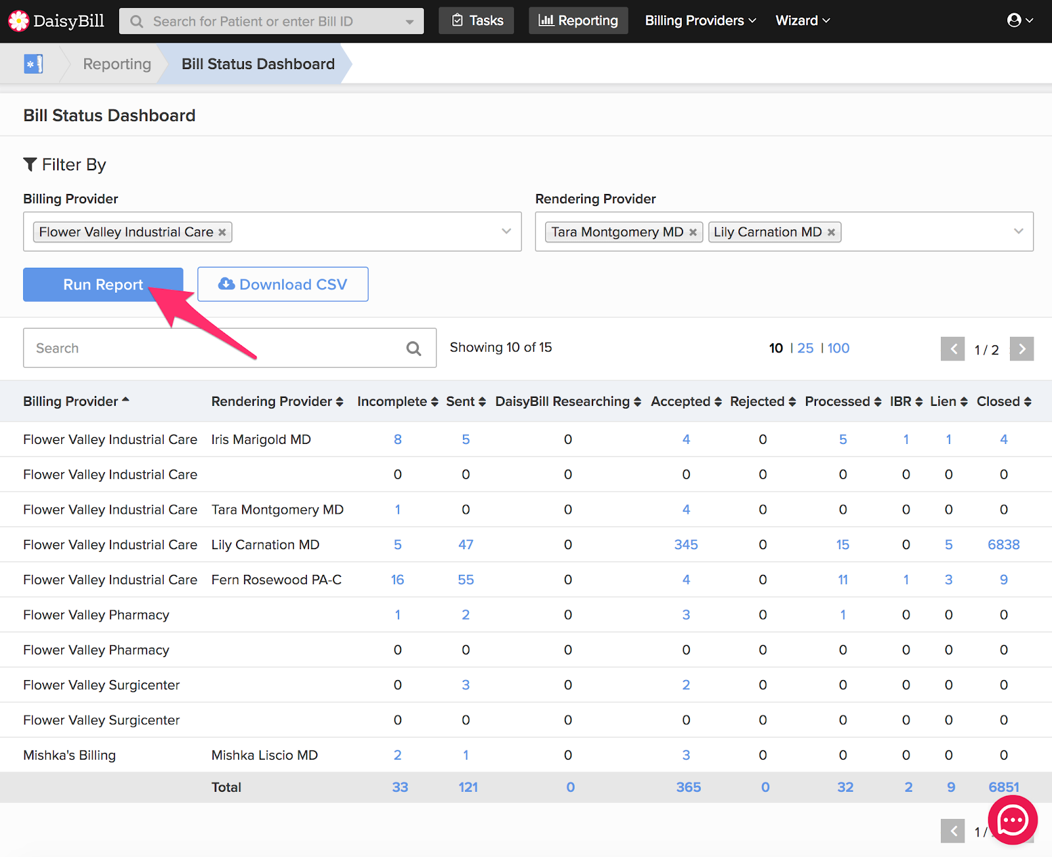This screenshot has width=1052, height=857.
Task: Open Fern Rosewood PA-C incomplete count 16
Action: click(x=398, y=579)
